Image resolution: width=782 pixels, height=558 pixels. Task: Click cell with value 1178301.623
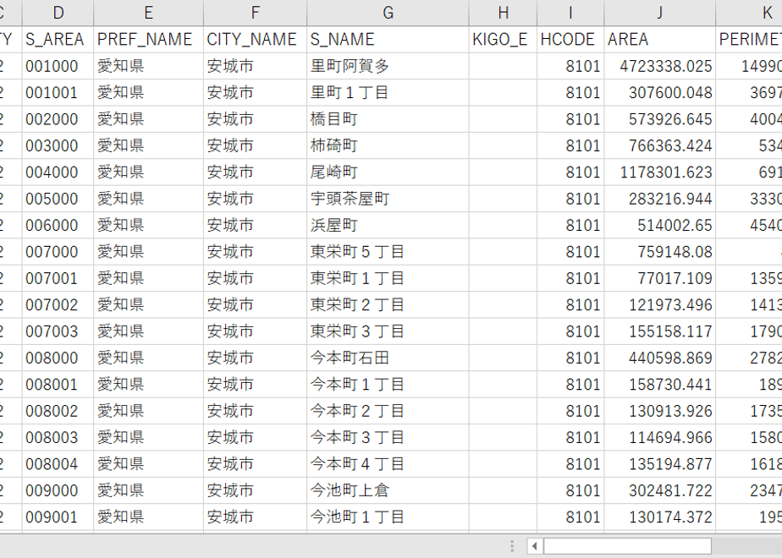pyautogui.click(x=660, y=172)
